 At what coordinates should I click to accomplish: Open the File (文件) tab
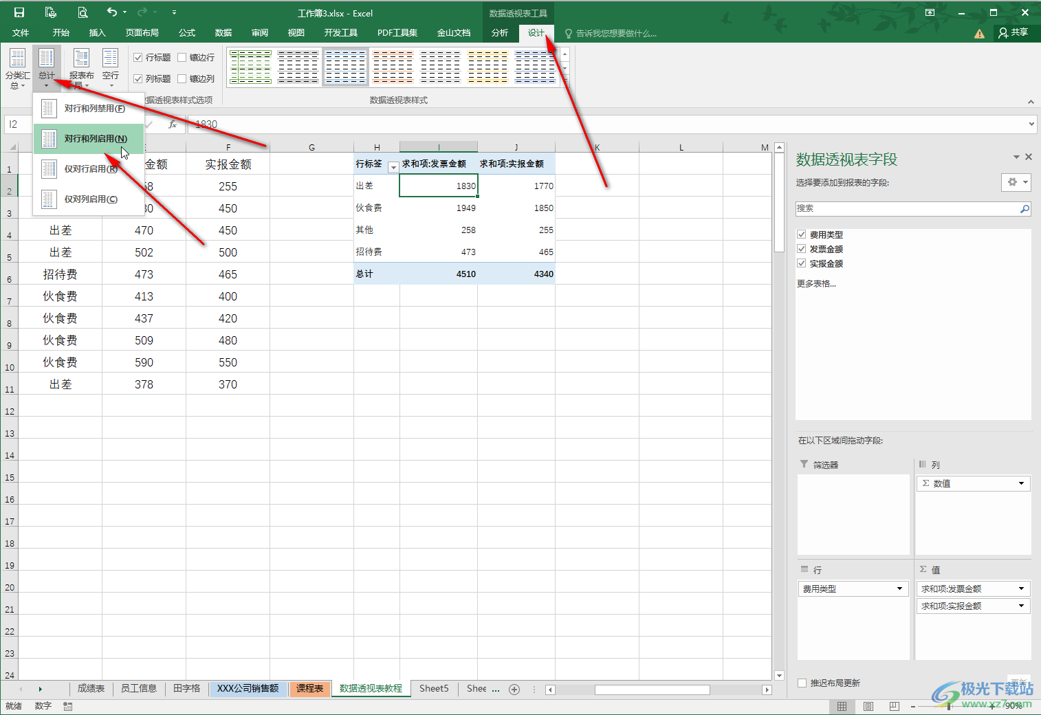[x=21, y=32]
